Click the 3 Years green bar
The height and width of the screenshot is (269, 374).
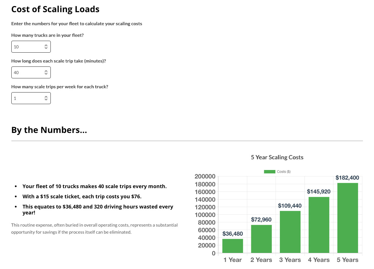click(x=290, y=232)
